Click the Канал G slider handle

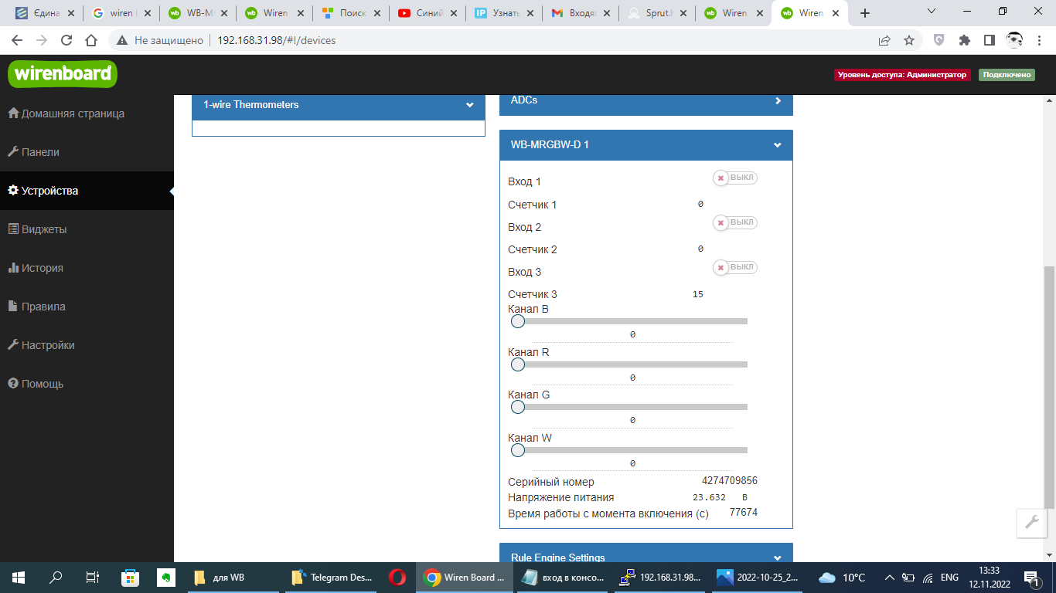517,407
